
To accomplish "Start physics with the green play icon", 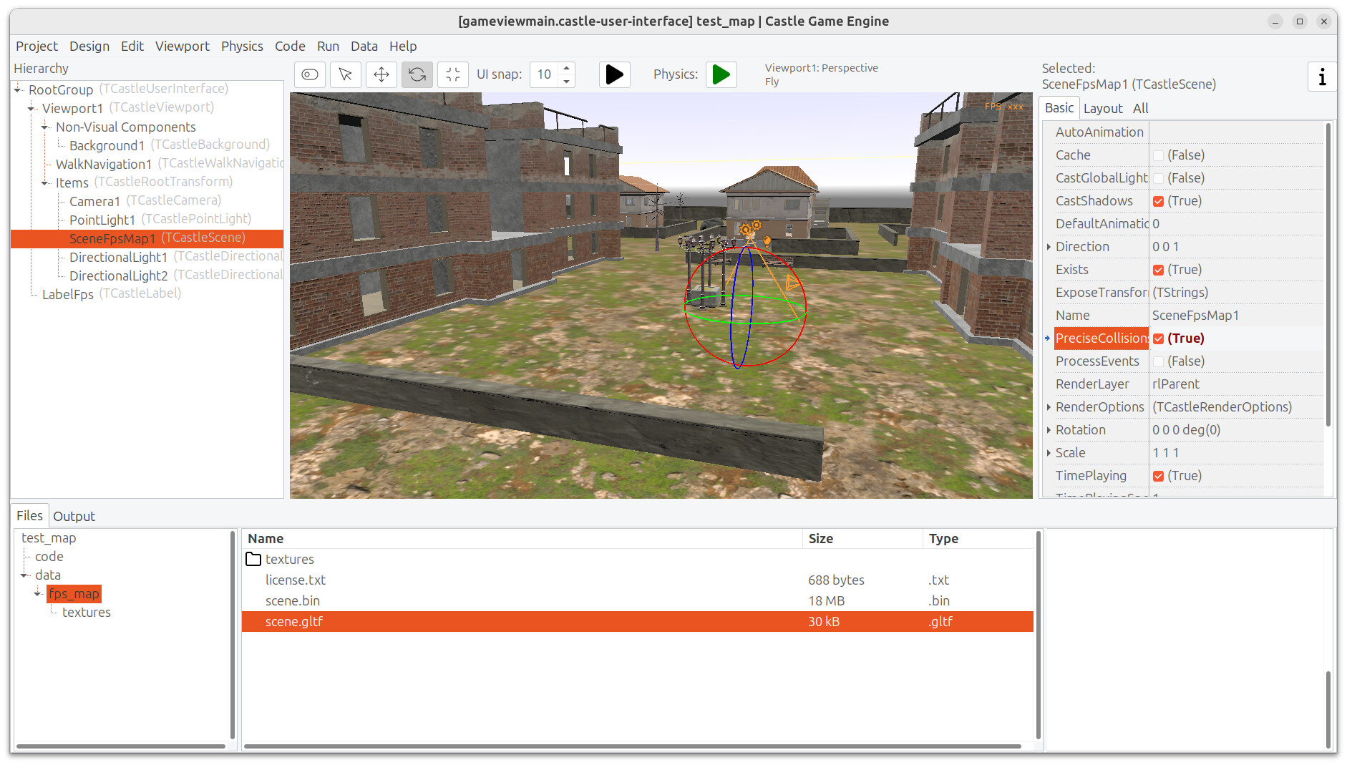I will point(721,74).
